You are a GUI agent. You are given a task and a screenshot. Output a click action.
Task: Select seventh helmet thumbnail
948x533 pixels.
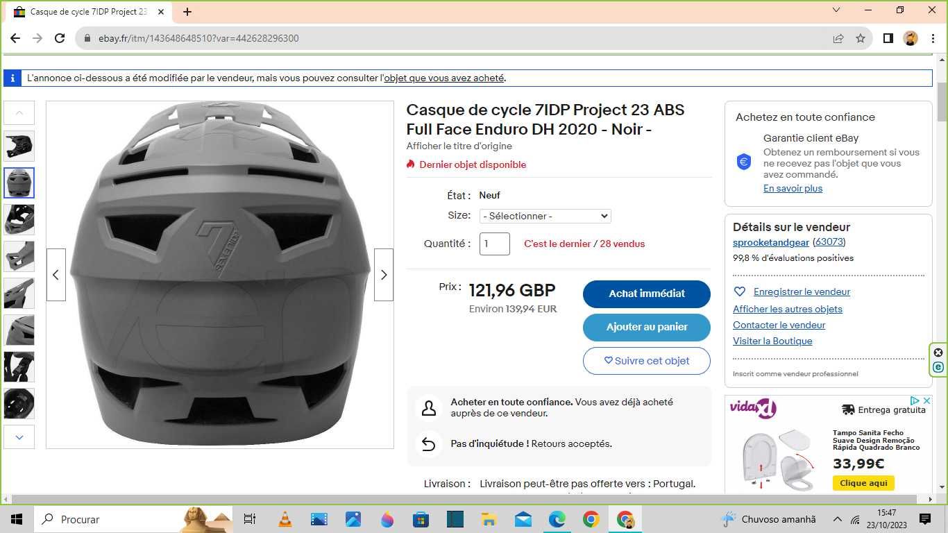point(19,366)
